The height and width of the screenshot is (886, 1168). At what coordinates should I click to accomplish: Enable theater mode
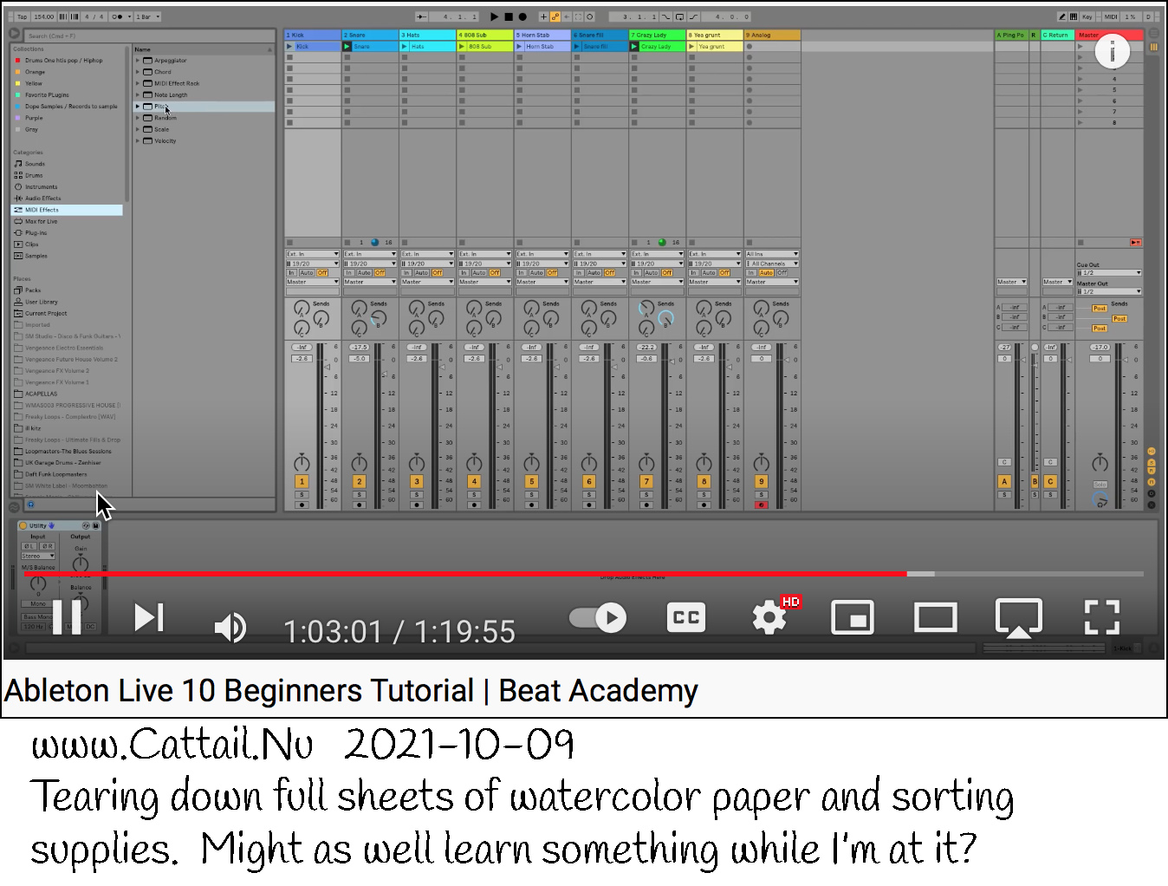(936, 617)
